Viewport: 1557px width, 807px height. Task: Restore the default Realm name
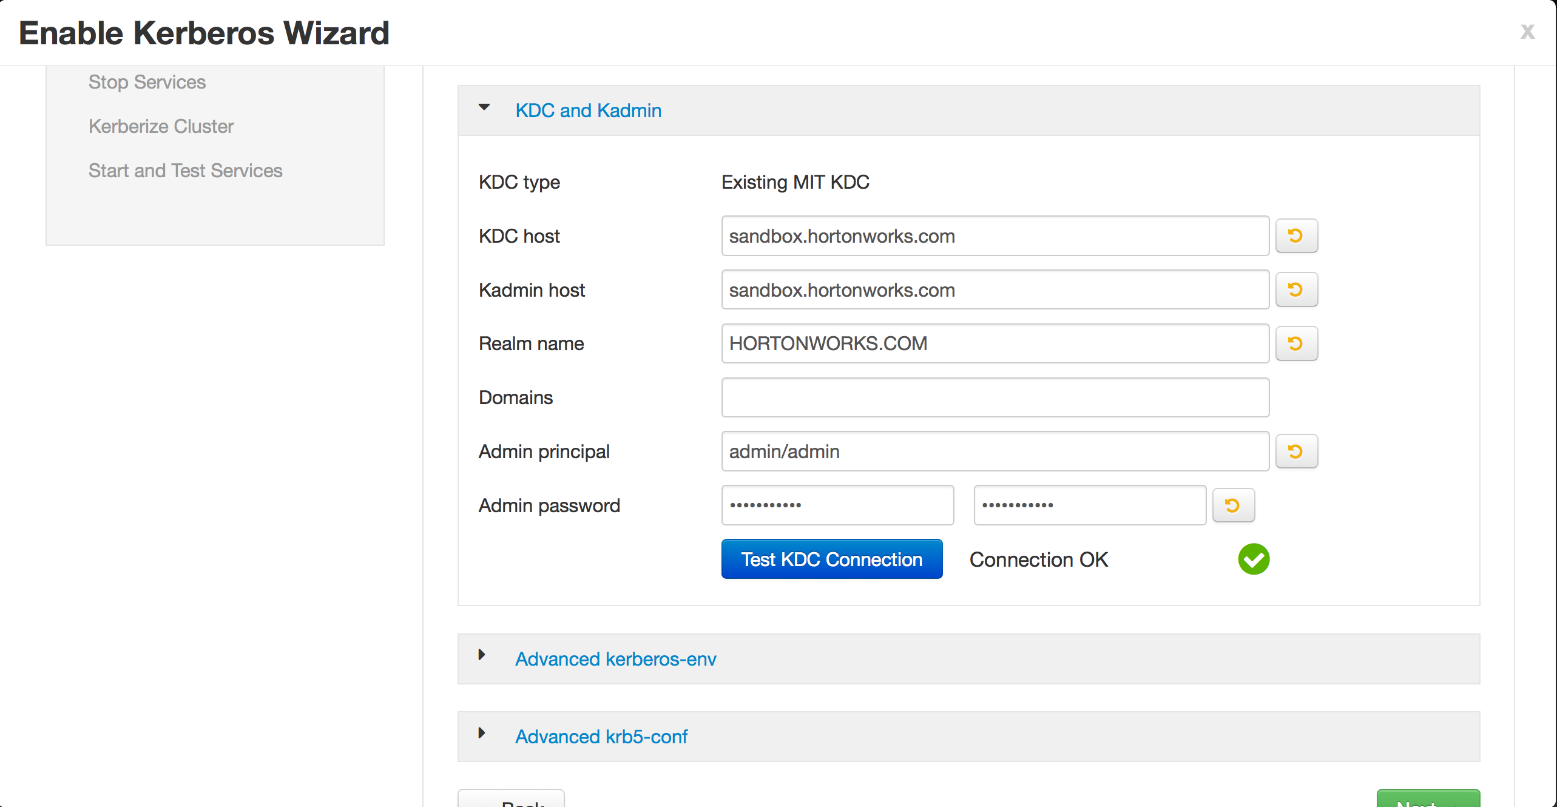coord(1296,343)
